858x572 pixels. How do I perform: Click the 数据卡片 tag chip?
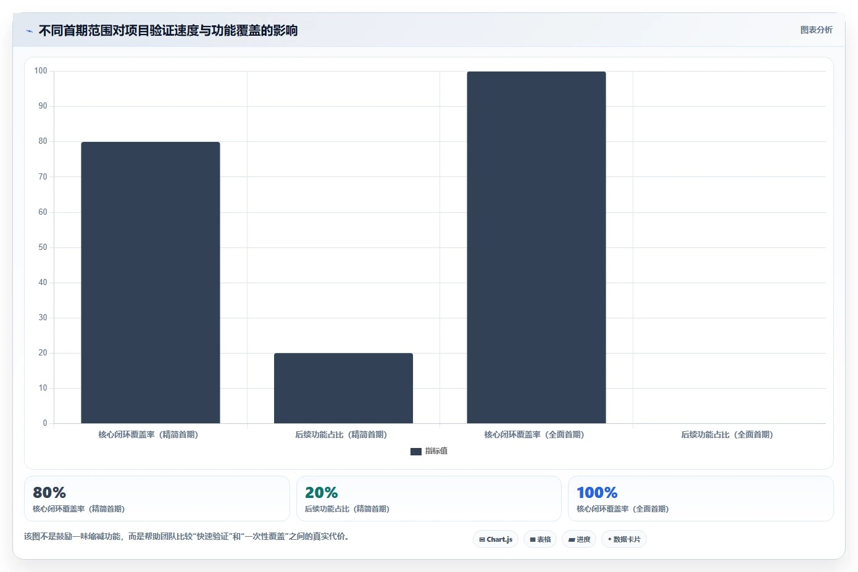click(624, 539)
